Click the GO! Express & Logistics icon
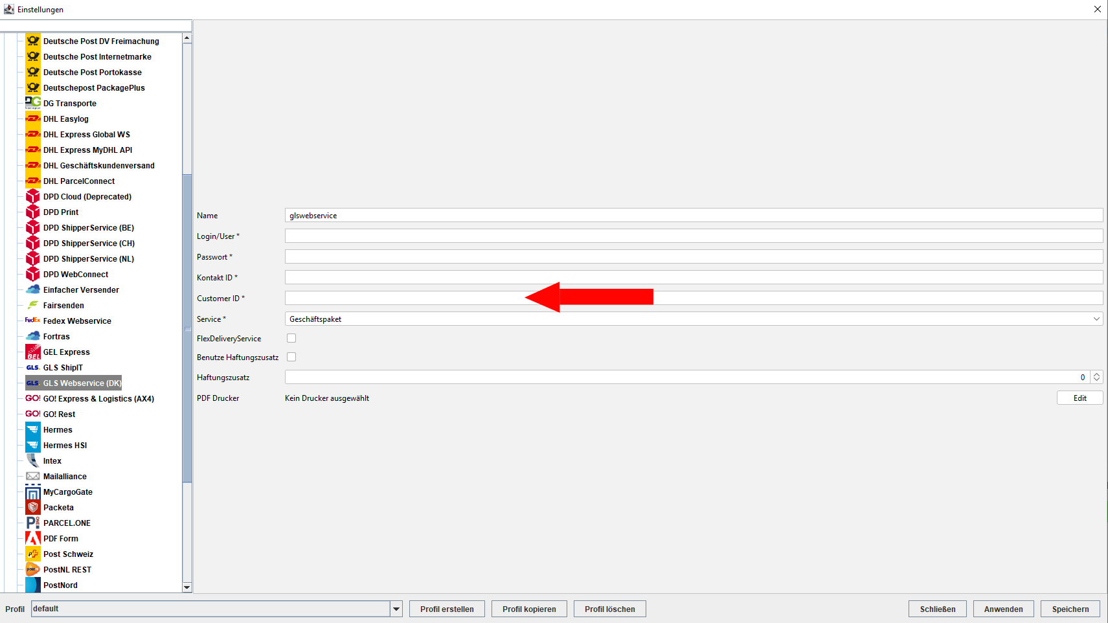This screenshot has height=623, width=1108. click(x=33, y=398)
